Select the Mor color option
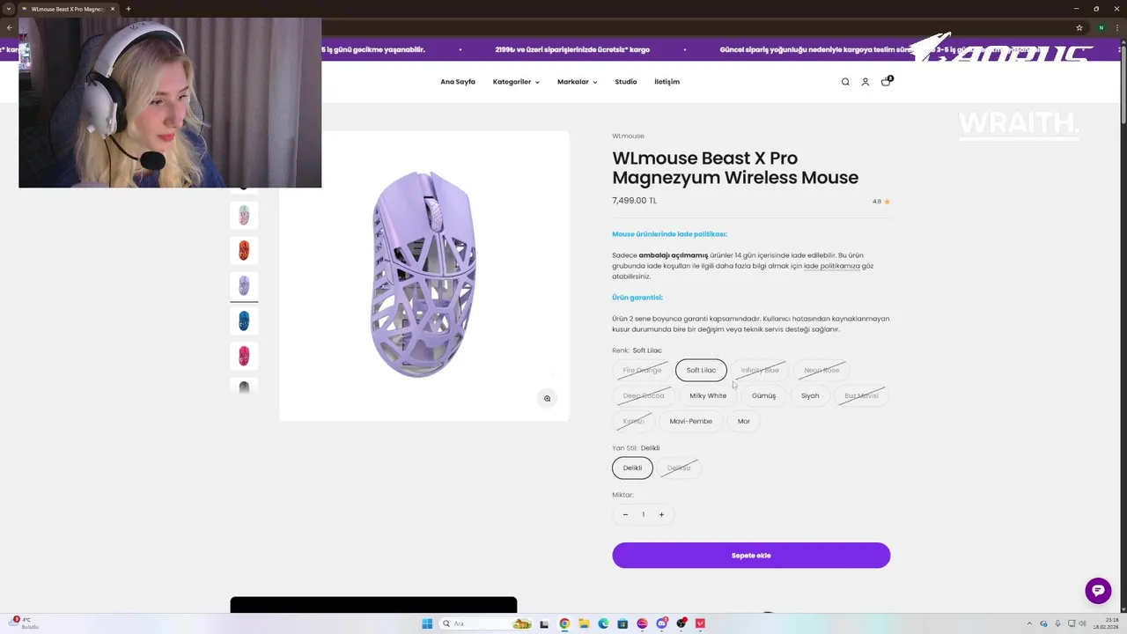This screenshot has height=634, width=1127. (744, 422)
